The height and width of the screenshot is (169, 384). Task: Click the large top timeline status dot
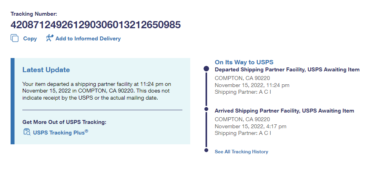click(206, 69)
